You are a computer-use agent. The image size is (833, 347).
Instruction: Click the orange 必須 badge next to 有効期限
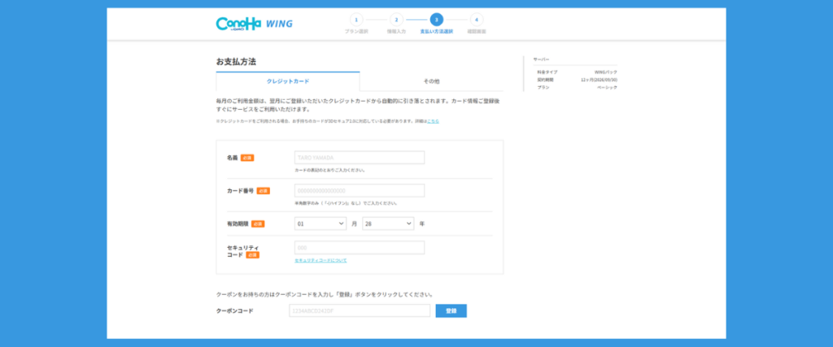(257, 223)
